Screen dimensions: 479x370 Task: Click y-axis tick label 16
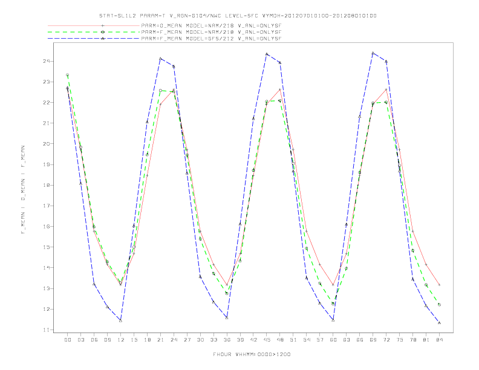click(x=46, y=227)
